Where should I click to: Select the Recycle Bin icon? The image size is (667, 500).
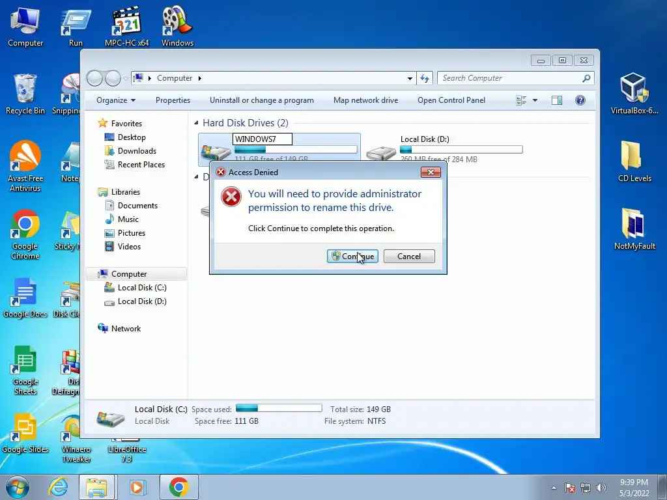(25, 94)
